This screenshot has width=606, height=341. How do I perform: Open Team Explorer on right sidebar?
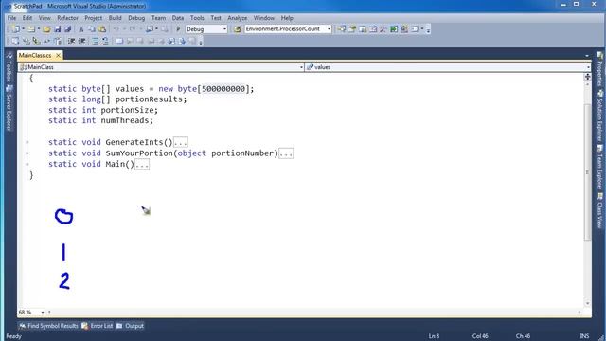click(x=599, y=168)
